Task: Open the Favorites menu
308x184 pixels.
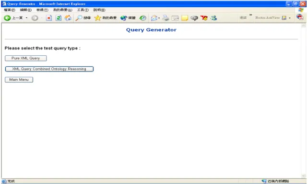Action: [63, 10]
